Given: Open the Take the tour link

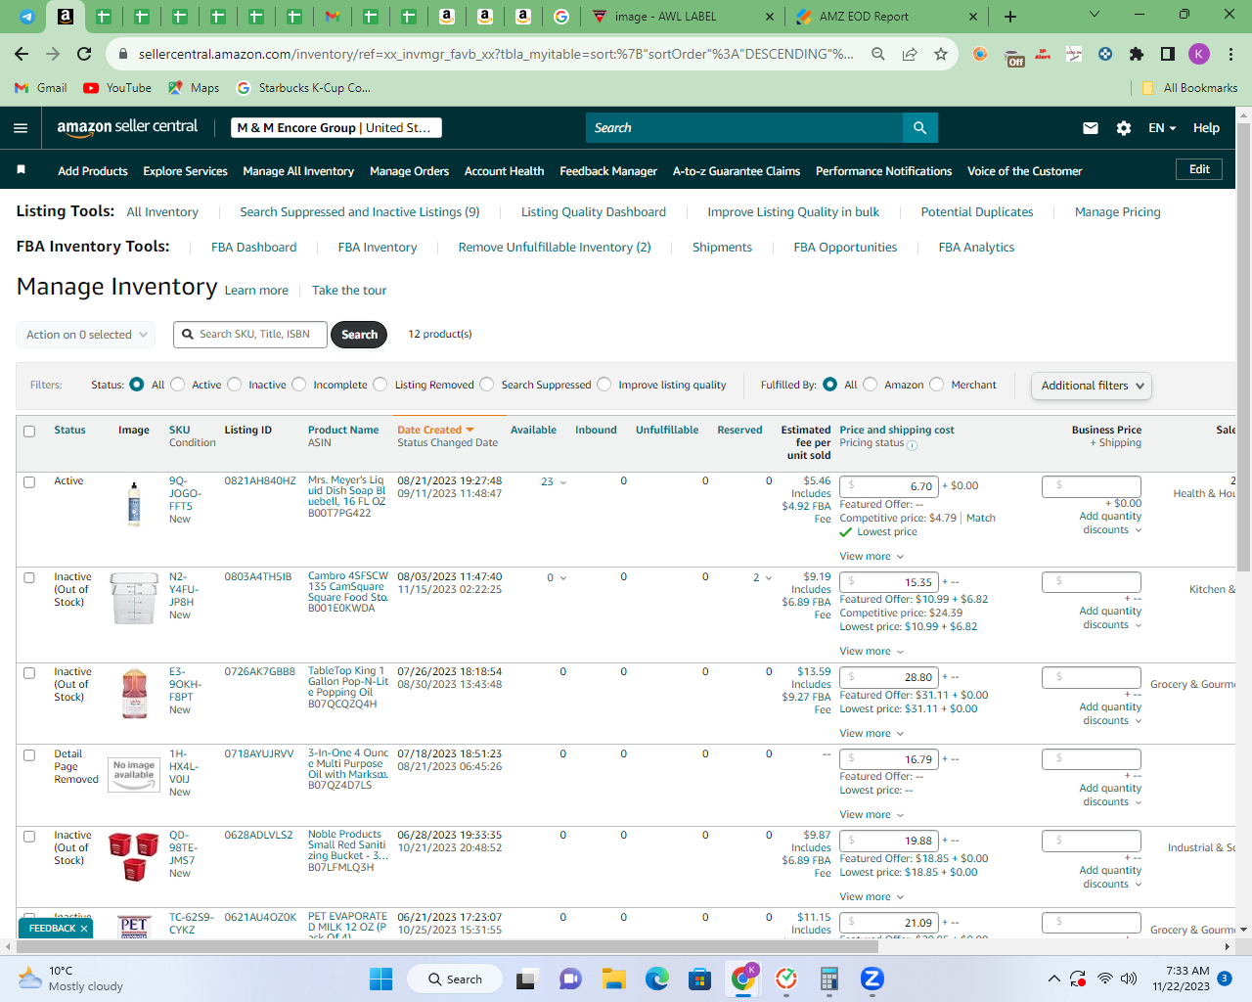Looking at the screenshot, I should click(x=349, y=291).
